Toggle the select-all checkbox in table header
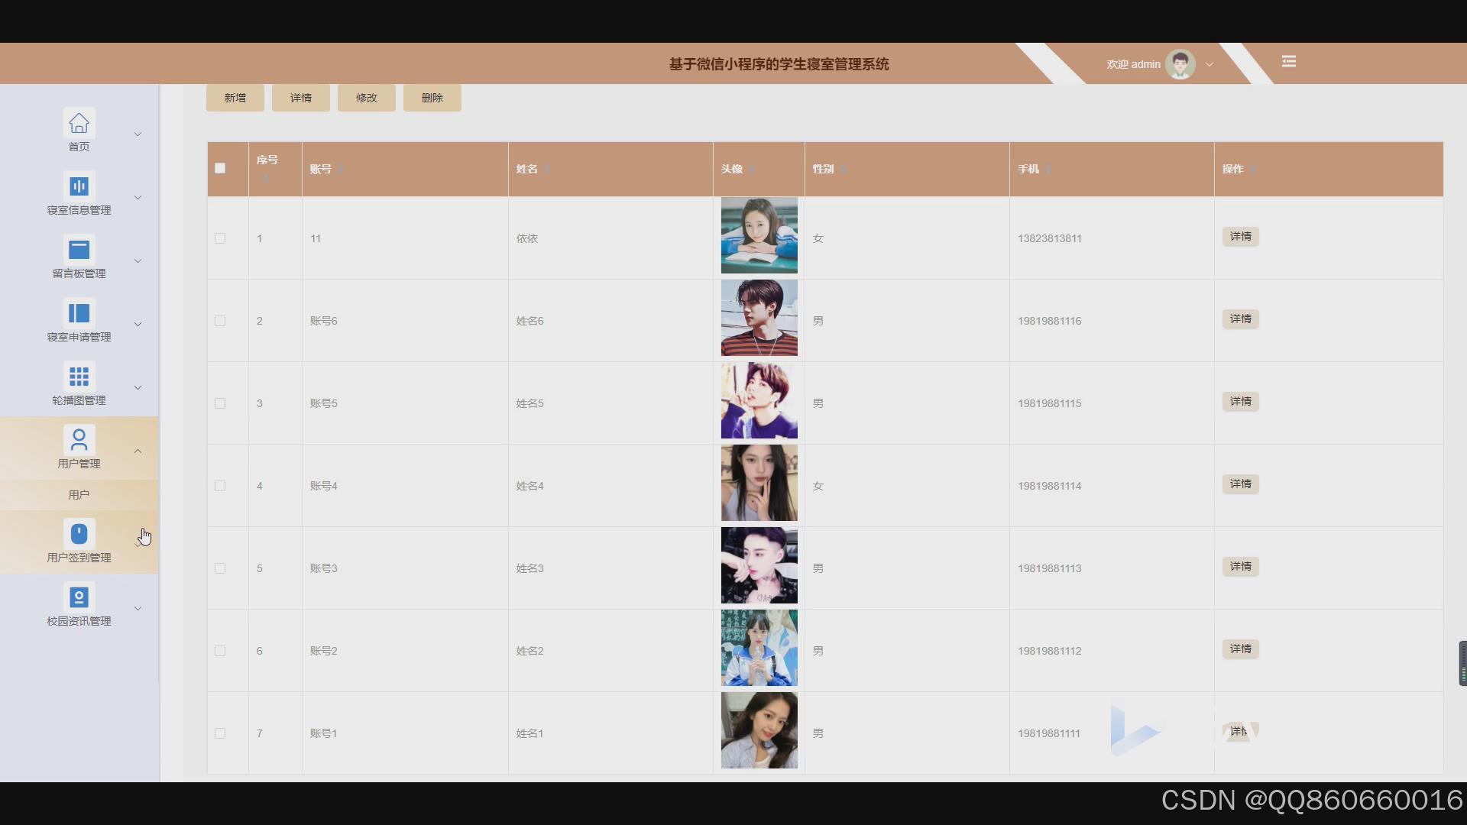The image size is (1467, 825). (x=220, y=168)
